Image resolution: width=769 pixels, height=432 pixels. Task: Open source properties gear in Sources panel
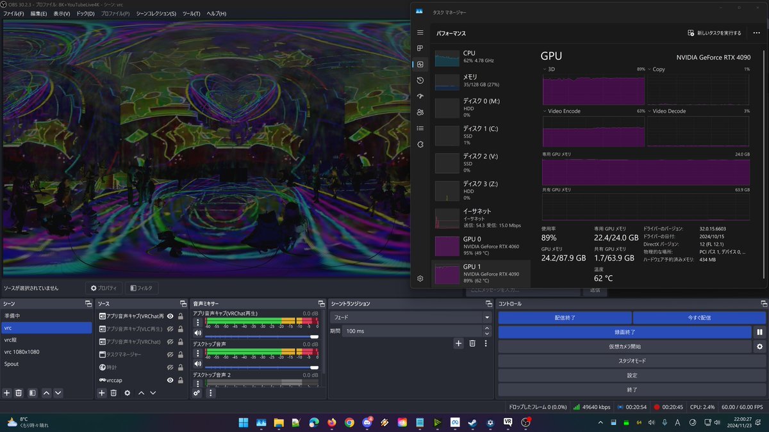(x=128, y=393)
